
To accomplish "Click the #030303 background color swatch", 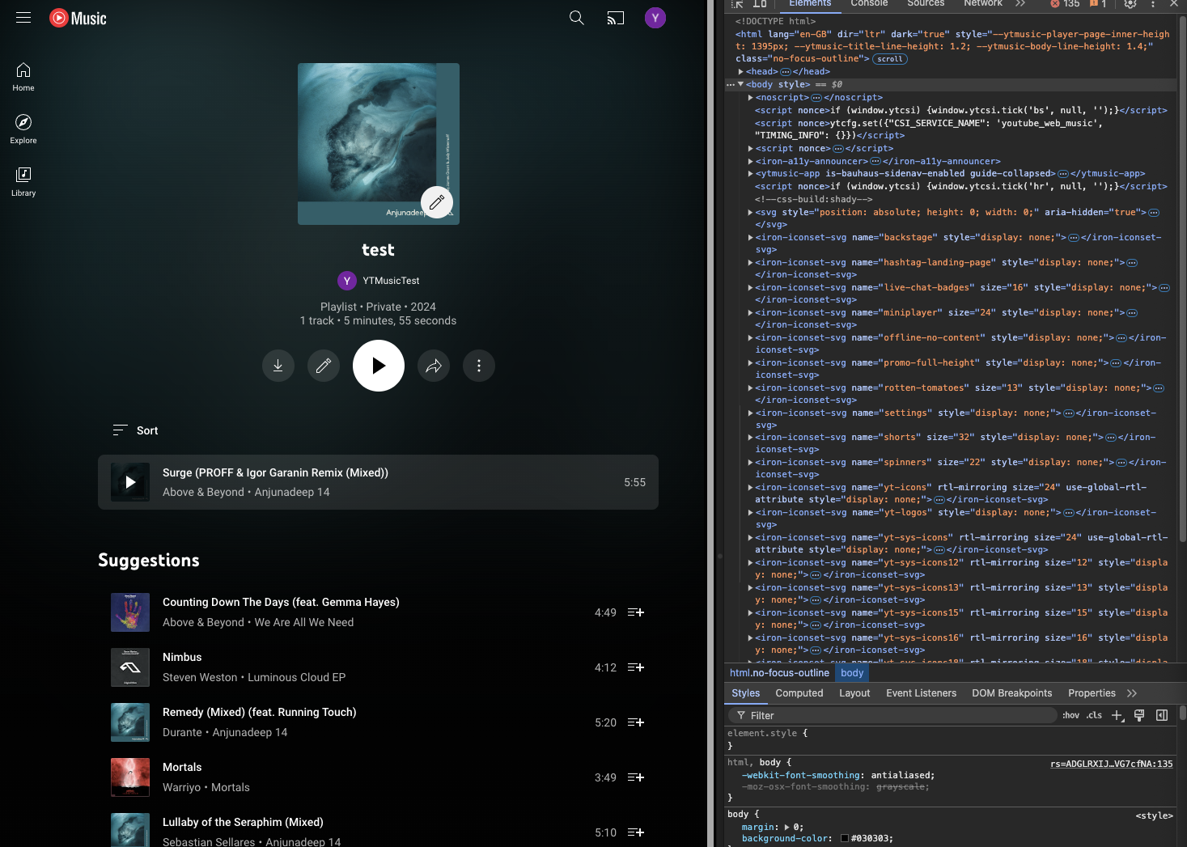I will pyautogui.click(x=845, y=839).
